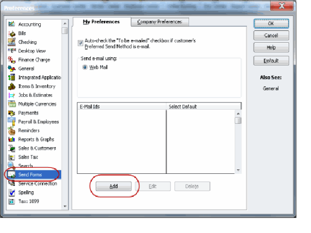This screenshot has height=233, width=311.
Task: Switch to the Company Preferences tab
Action: click(159, 22)
